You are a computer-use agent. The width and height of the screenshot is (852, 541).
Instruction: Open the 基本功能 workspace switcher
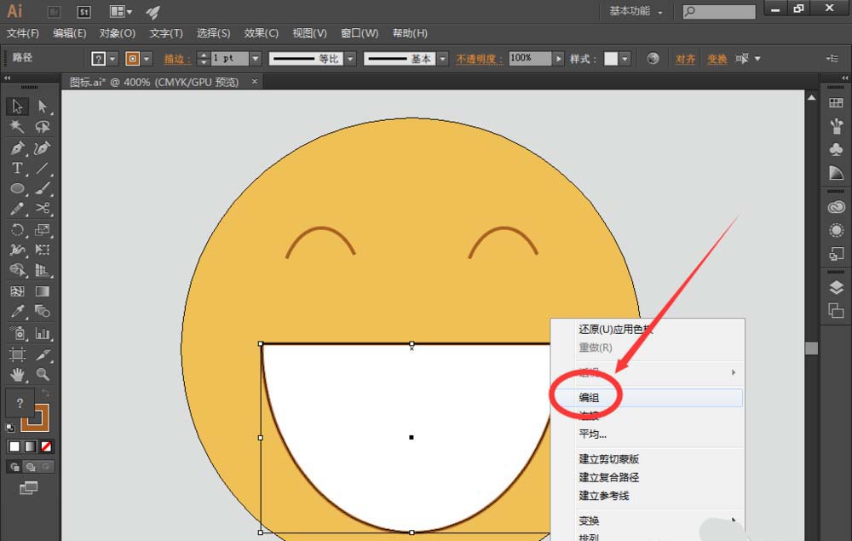[636, 11]
